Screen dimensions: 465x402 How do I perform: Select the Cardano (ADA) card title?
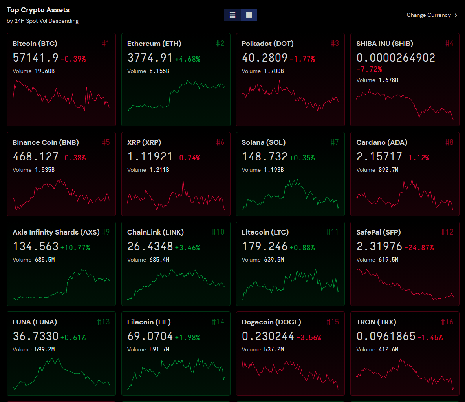coord(382,142)
